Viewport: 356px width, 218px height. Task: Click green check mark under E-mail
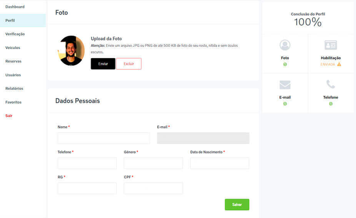(285, 104)
